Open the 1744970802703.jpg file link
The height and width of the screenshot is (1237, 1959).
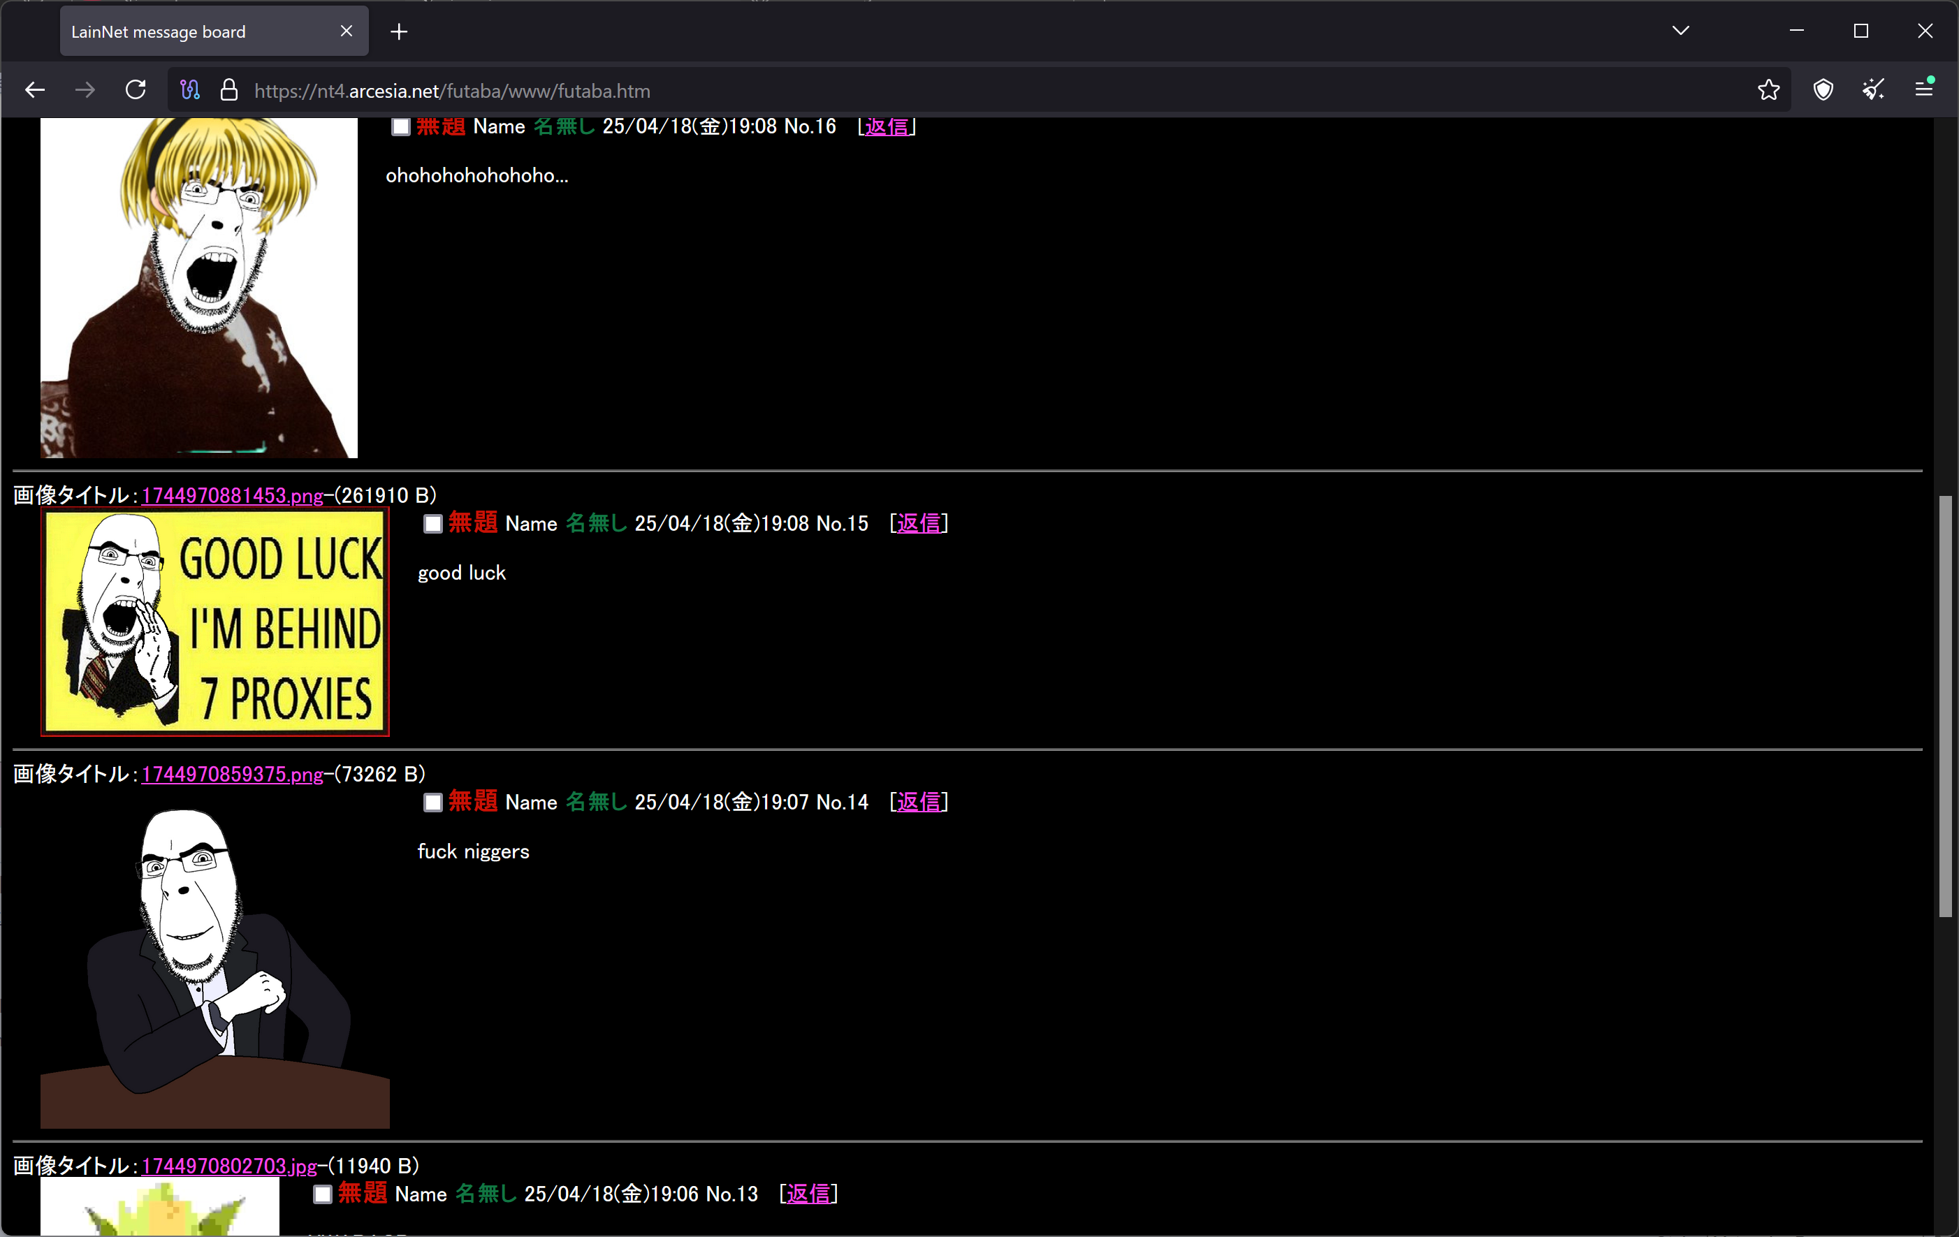pos(228,1166)
